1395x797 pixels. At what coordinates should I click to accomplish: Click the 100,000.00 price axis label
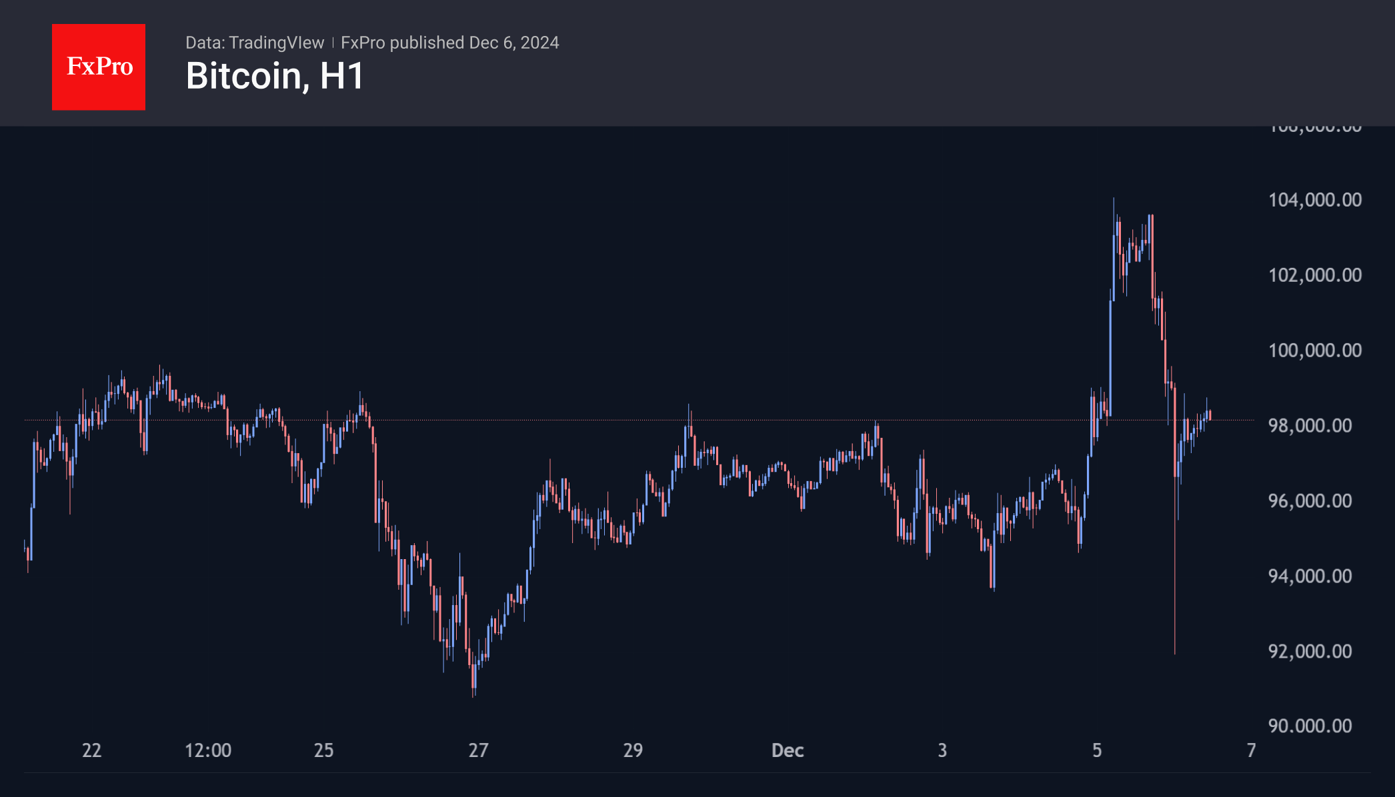click(x=1314, y=351)
